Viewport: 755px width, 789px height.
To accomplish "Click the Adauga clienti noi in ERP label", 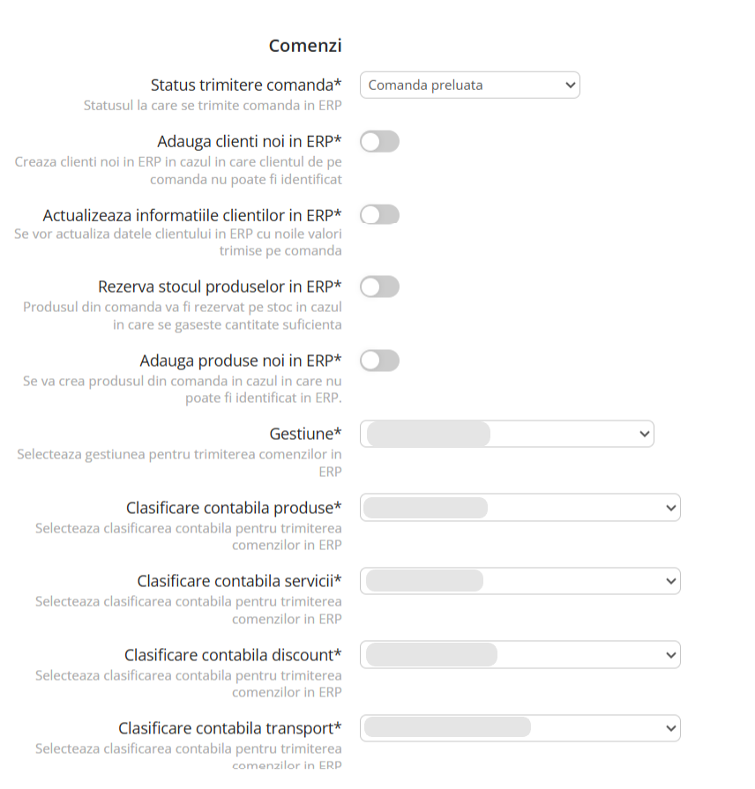I will click(x=250, y=142).
